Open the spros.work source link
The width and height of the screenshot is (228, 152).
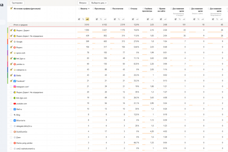(21, 53)
